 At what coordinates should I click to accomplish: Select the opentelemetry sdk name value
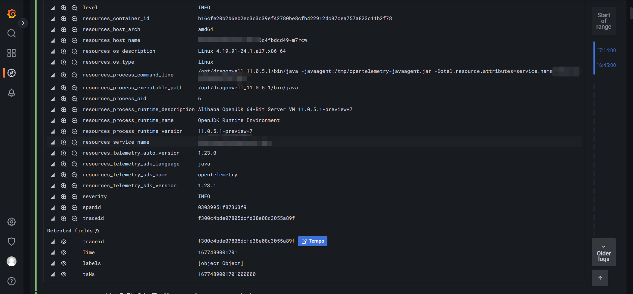tap(218, 175)
